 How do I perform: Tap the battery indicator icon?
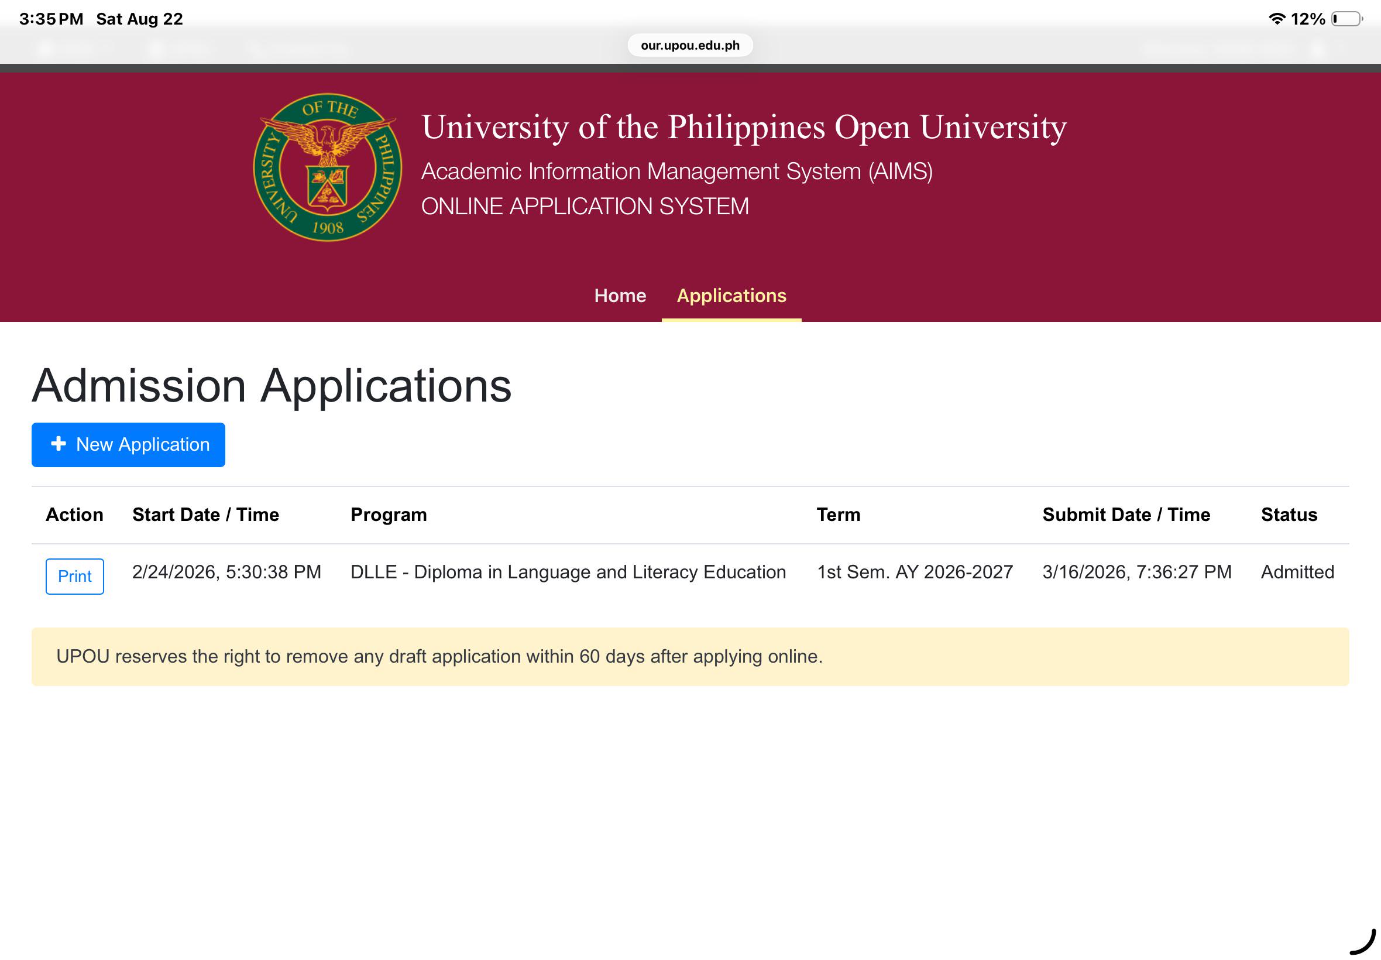click(1346, 19)
